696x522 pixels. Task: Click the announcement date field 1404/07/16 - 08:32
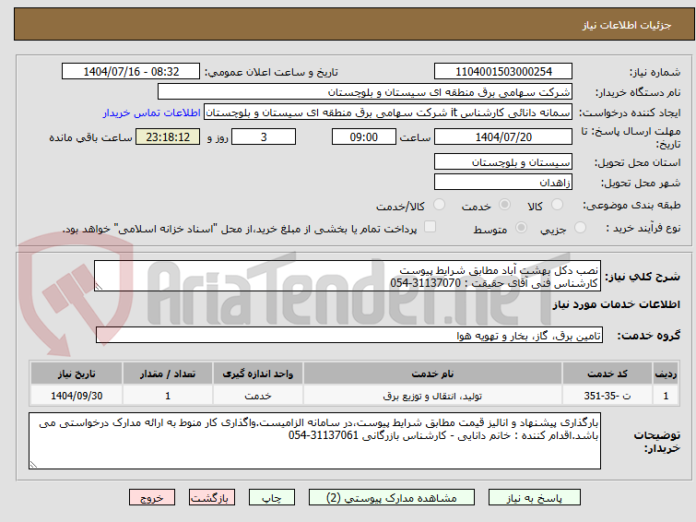(x=131, y=72)
